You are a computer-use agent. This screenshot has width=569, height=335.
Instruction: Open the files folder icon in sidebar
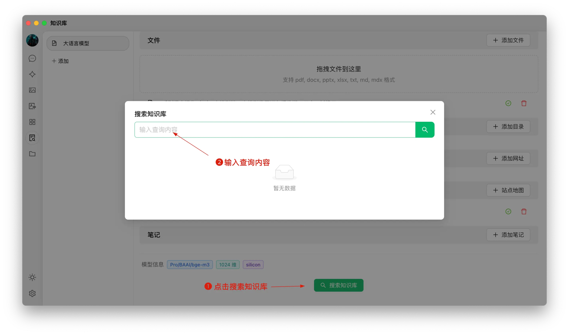point(32,153)
